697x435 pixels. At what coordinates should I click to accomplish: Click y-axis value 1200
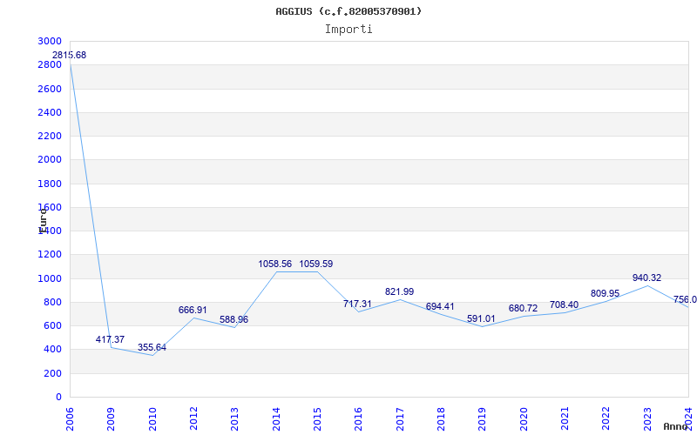click(50, 255)
